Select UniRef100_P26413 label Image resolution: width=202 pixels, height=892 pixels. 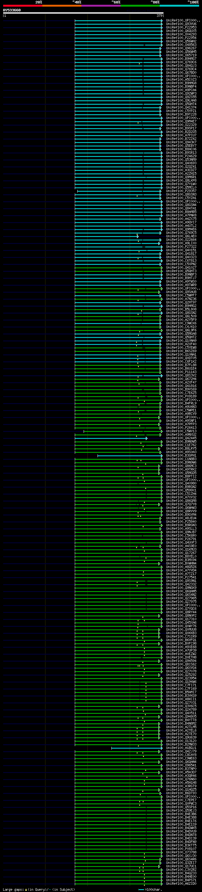(x=181, y=427)
